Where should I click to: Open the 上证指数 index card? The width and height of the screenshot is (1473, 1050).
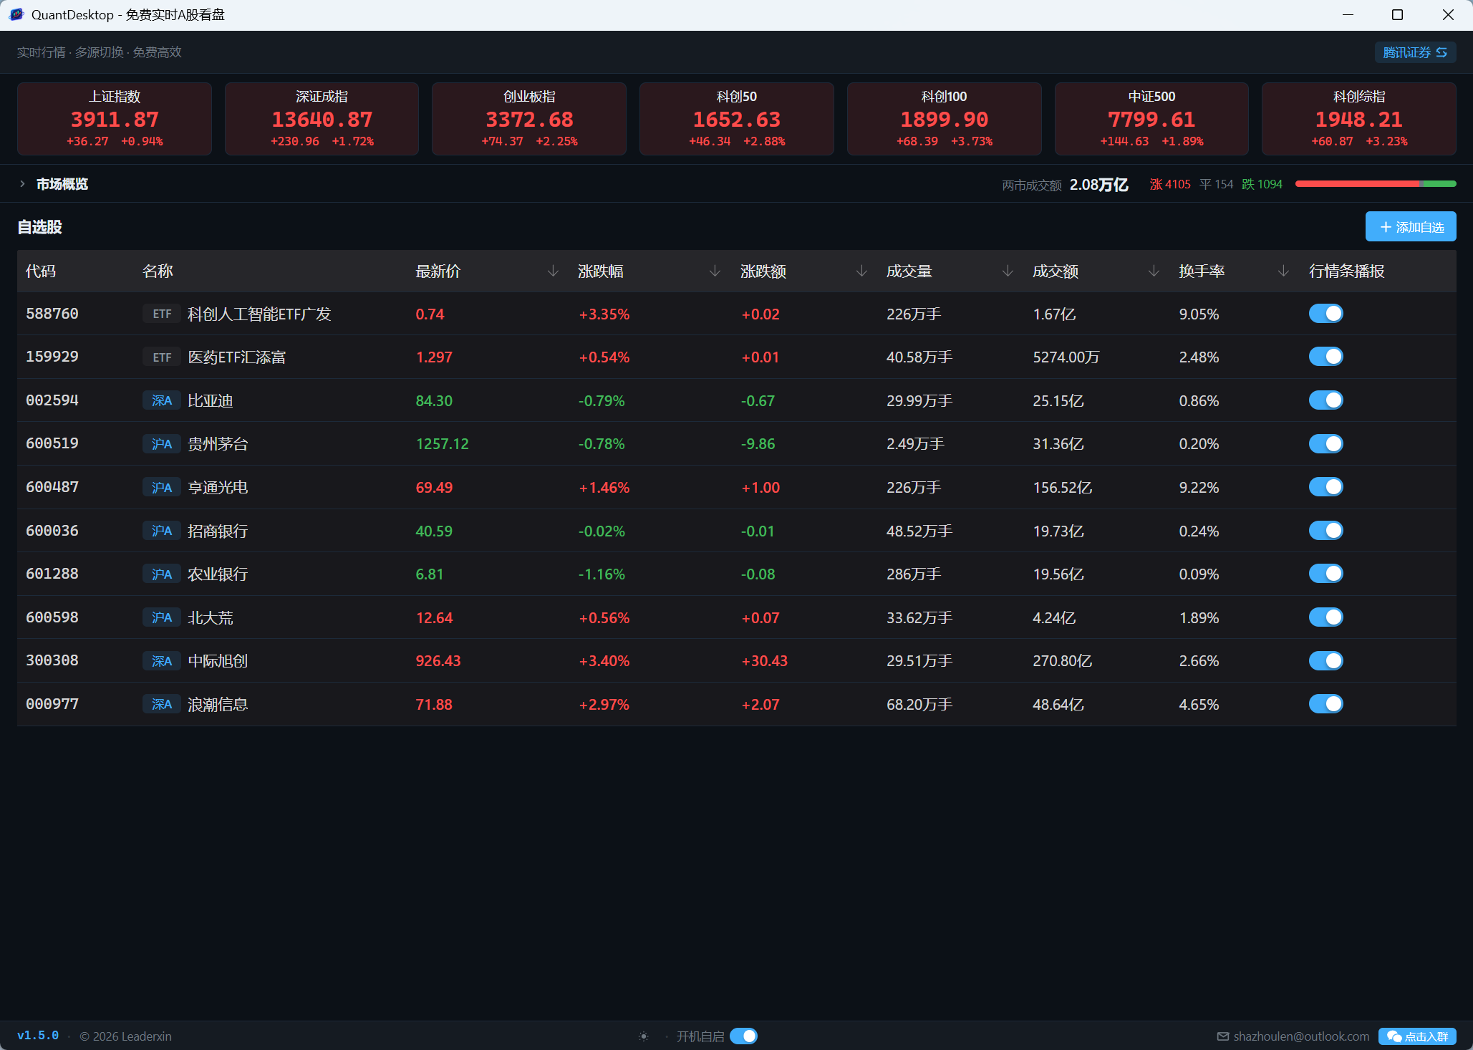click(115, 119)
